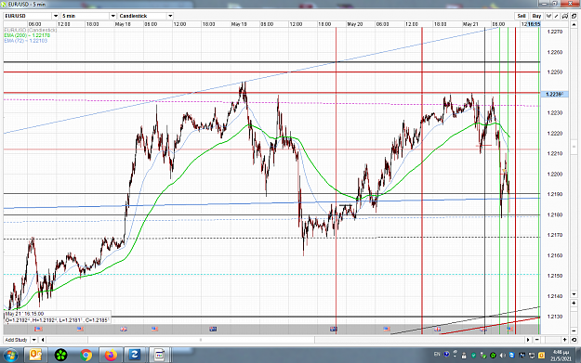Click the EUR/USD symbol input field
Screen dimensions: 581x363
click(28, 16)
